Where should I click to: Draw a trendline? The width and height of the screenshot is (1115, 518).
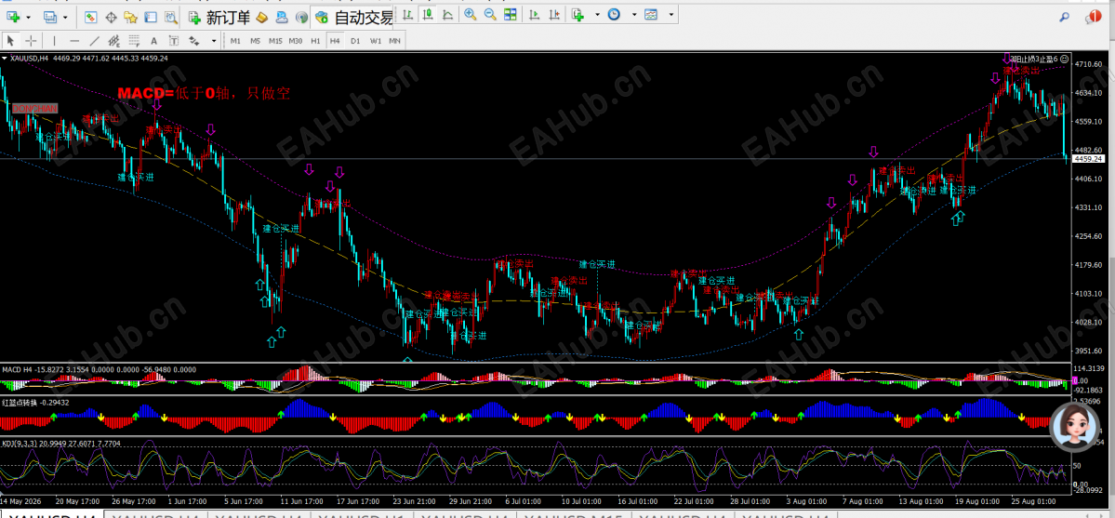click(x=95, y=41)
